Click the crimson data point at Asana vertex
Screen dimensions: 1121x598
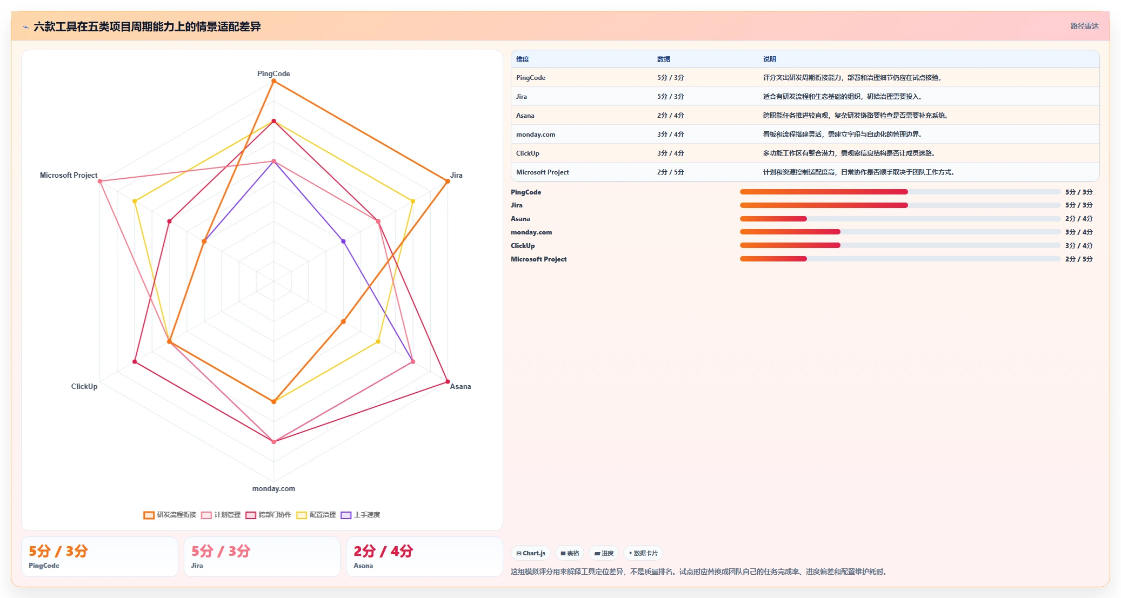(448, 381)
